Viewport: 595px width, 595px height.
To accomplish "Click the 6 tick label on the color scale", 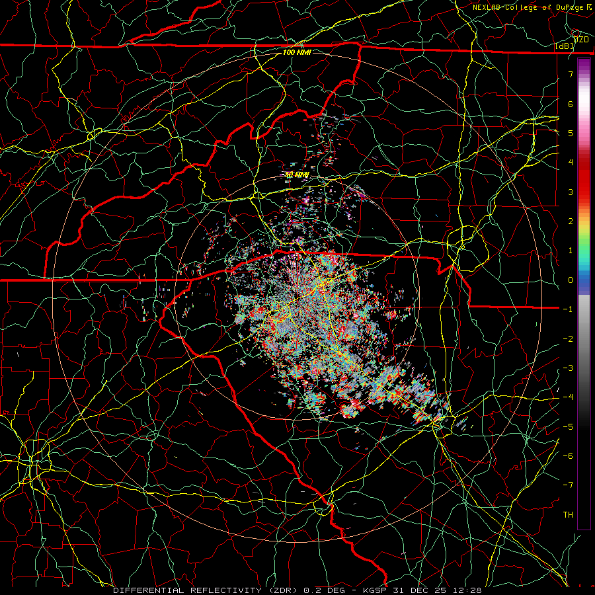I will (x=571, y=104).
